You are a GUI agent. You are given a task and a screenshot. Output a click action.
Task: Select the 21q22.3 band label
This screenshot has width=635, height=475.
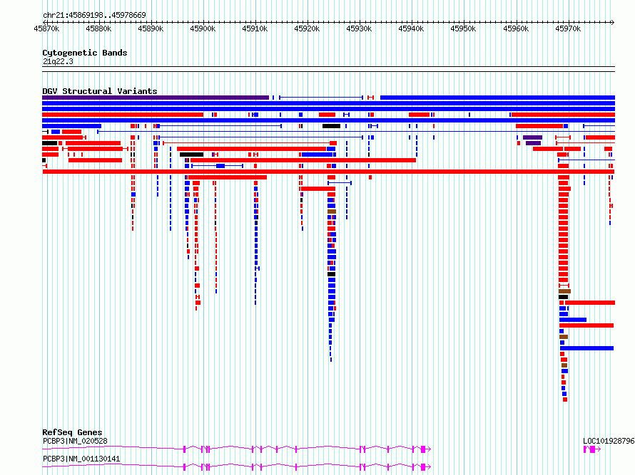click(58, 61)
